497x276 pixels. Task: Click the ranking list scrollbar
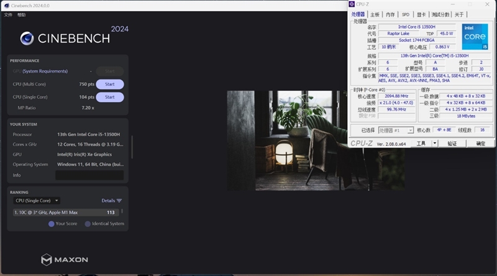[122, 211]
